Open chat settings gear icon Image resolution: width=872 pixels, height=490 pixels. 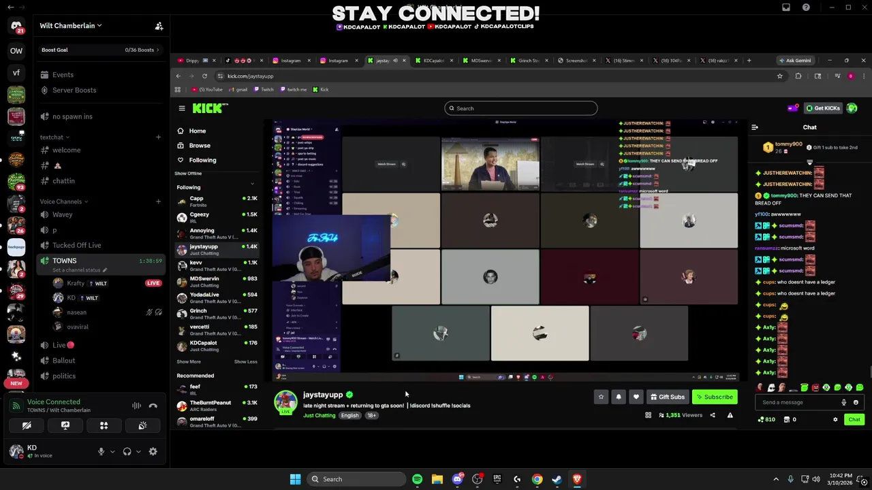835,420
